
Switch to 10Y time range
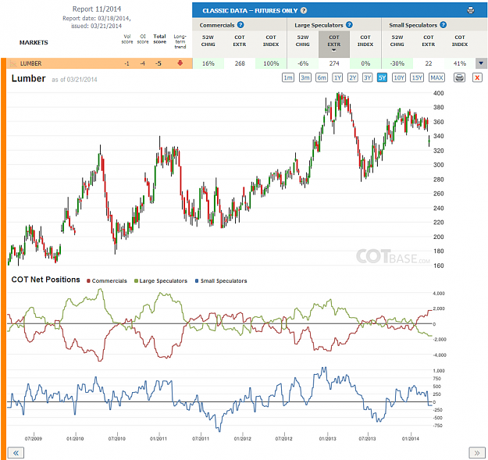point(399,77)
